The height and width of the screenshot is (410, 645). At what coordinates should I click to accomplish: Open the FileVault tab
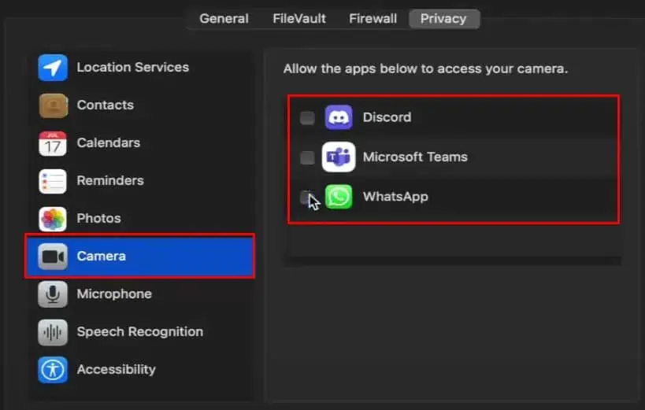pos(299,19)
